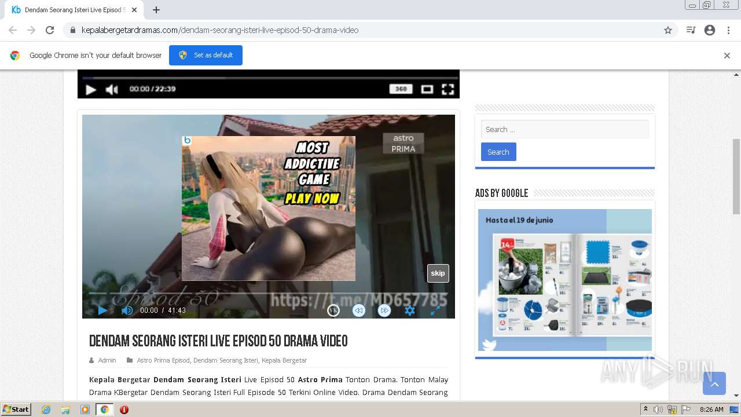
Task: Reload the current page
Action: pyautogui.click(x=50, y=30)
